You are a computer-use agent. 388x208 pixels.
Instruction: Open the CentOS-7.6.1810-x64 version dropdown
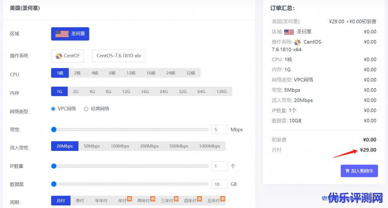coord(119,56)
